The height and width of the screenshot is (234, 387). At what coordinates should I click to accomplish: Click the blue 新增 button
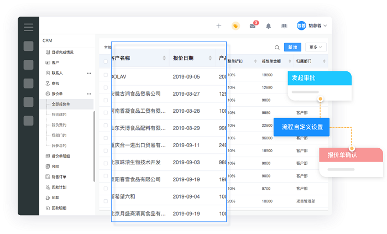[x=292, y=48]
